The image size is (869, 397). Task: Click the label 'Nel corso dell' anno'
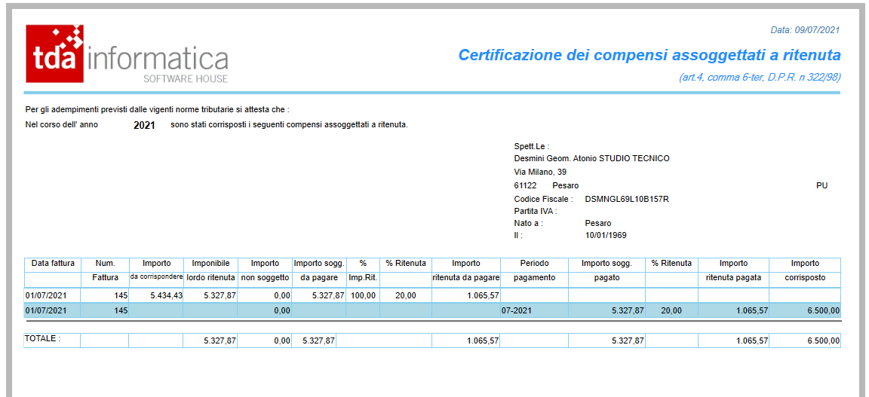(62, 125)
